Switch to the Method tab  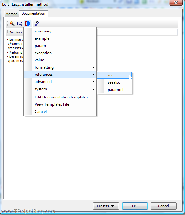pyautogui.click(x=12, y=14)
